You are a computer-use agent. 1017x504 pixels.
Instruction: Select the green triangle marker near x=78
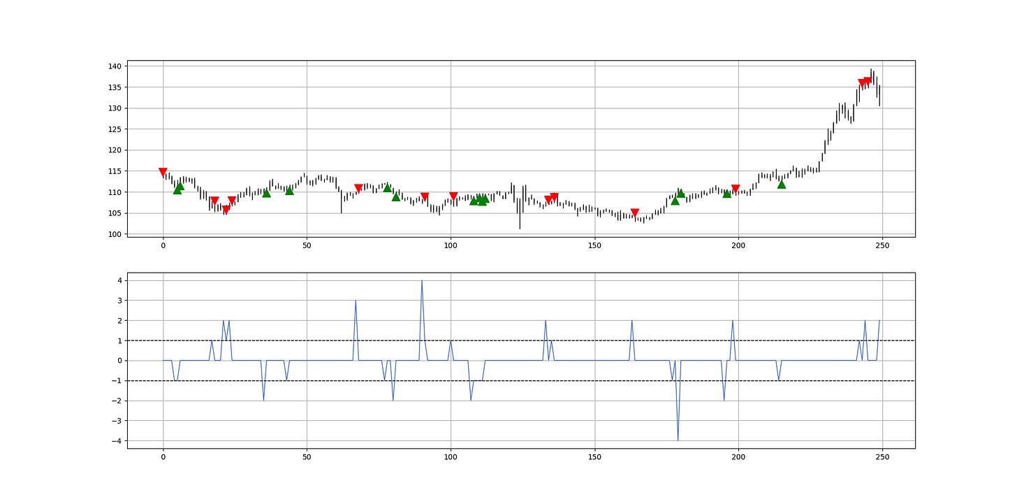(x=387, y=187)
